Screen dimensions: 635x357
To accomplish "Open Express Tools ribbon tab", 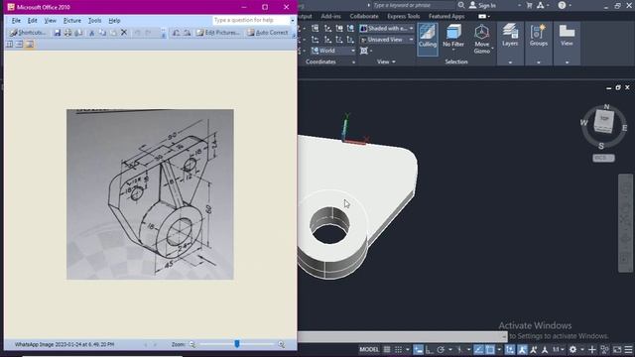I will click(x=404, y=16).
